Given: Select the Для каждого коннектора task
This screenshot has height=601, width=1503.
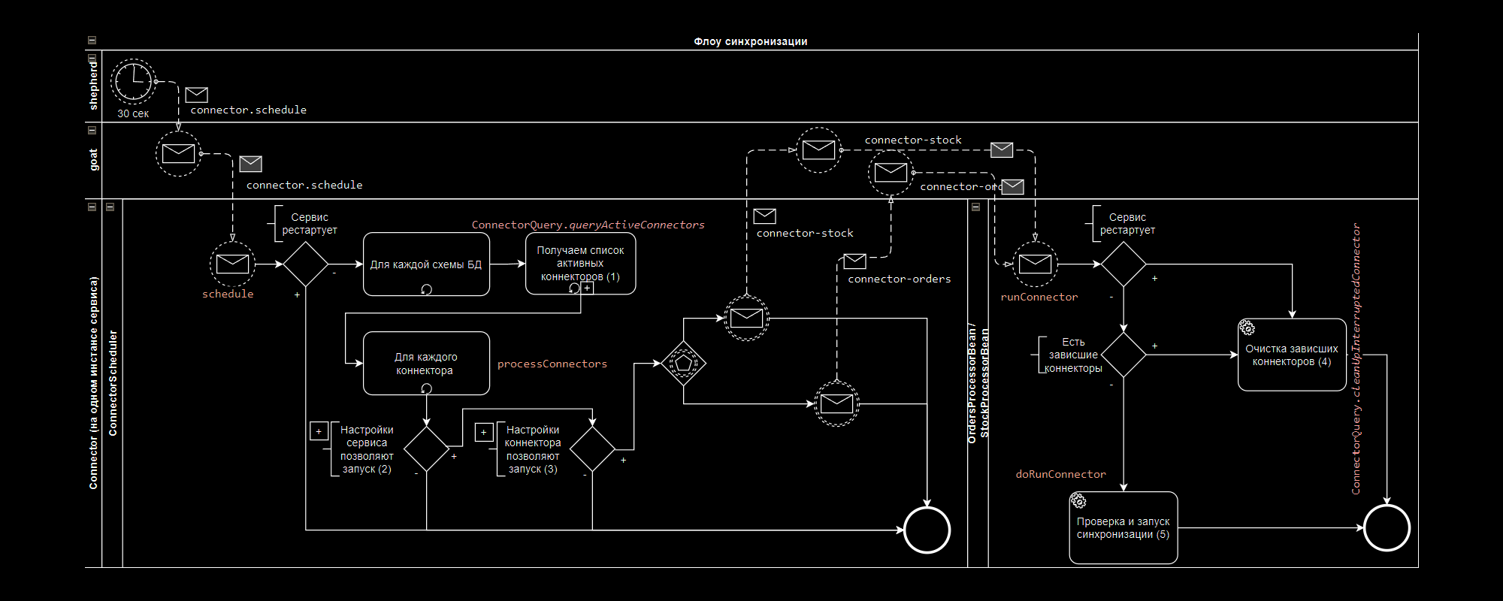Looking at the screenshot, I should tap(426, 363).
